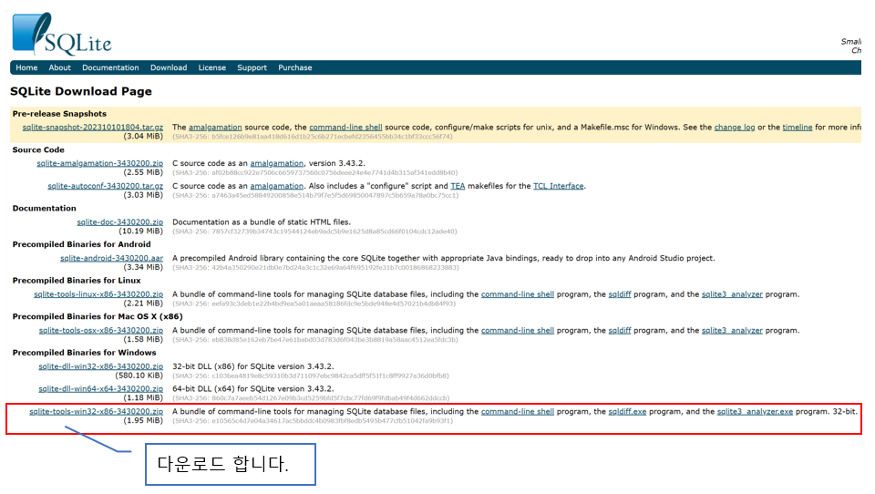Viewport: 875px width, 494px height.
Task: Open sqlite3_analyzer link in Mac OS X row
Action: click(732, 331)
